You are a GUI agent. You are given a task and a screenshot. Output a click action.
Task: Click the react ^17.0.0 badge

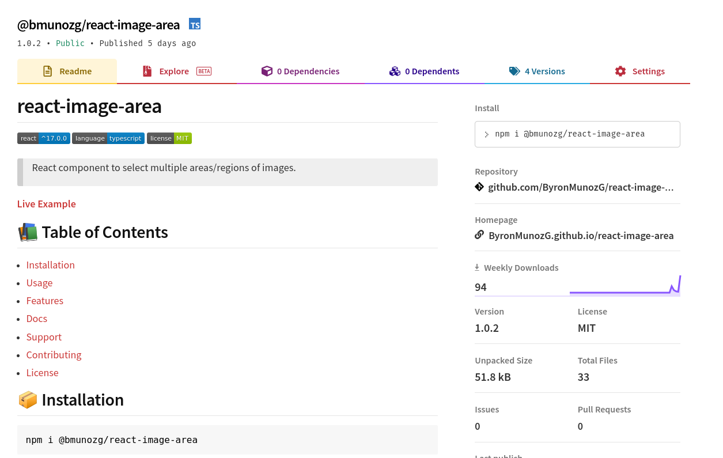pyautogui.click(x=43, y=138)
